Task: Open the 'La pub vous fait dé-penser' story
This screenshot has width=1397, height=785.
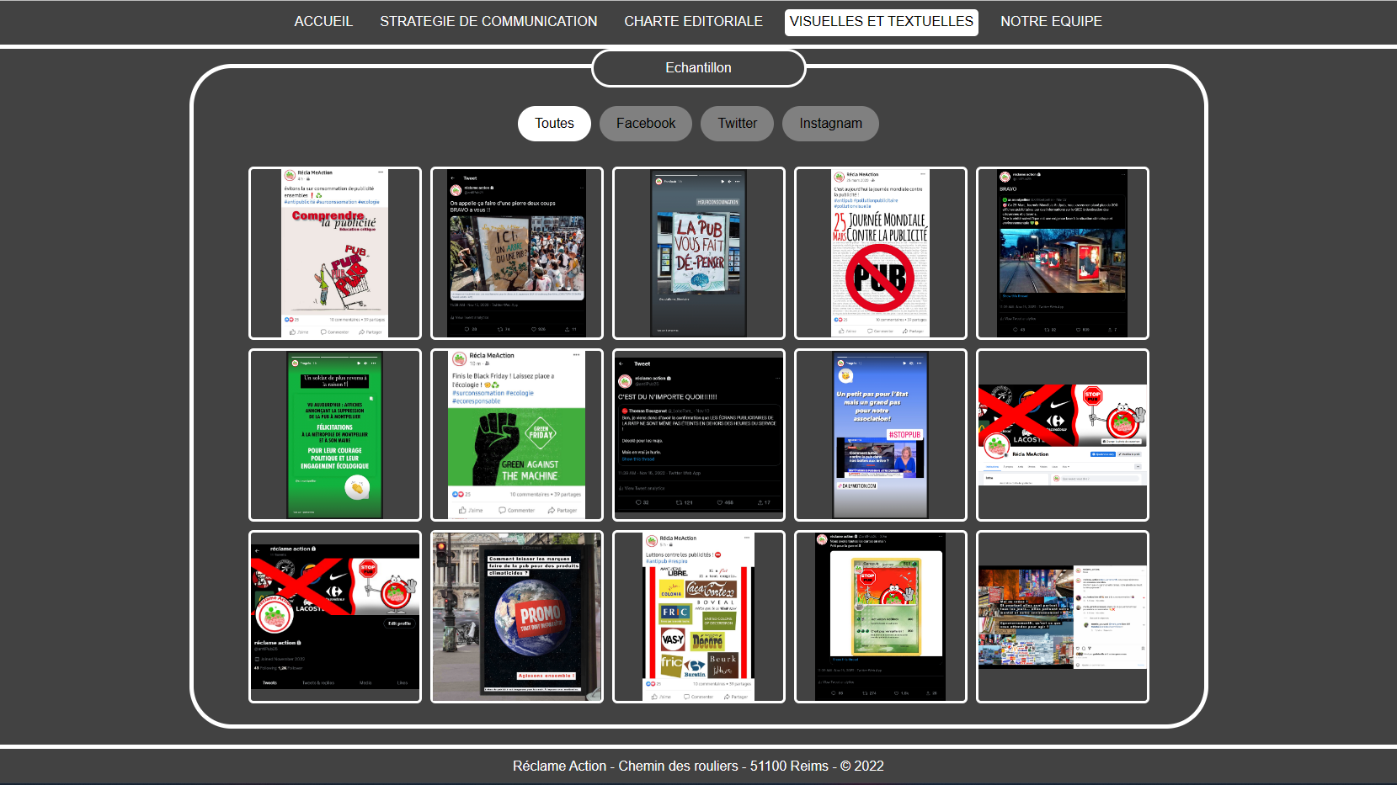Action: [x=698, y=253]
